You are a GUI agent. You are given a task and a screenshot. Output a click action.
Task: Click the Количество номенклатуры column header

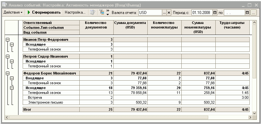165,28
